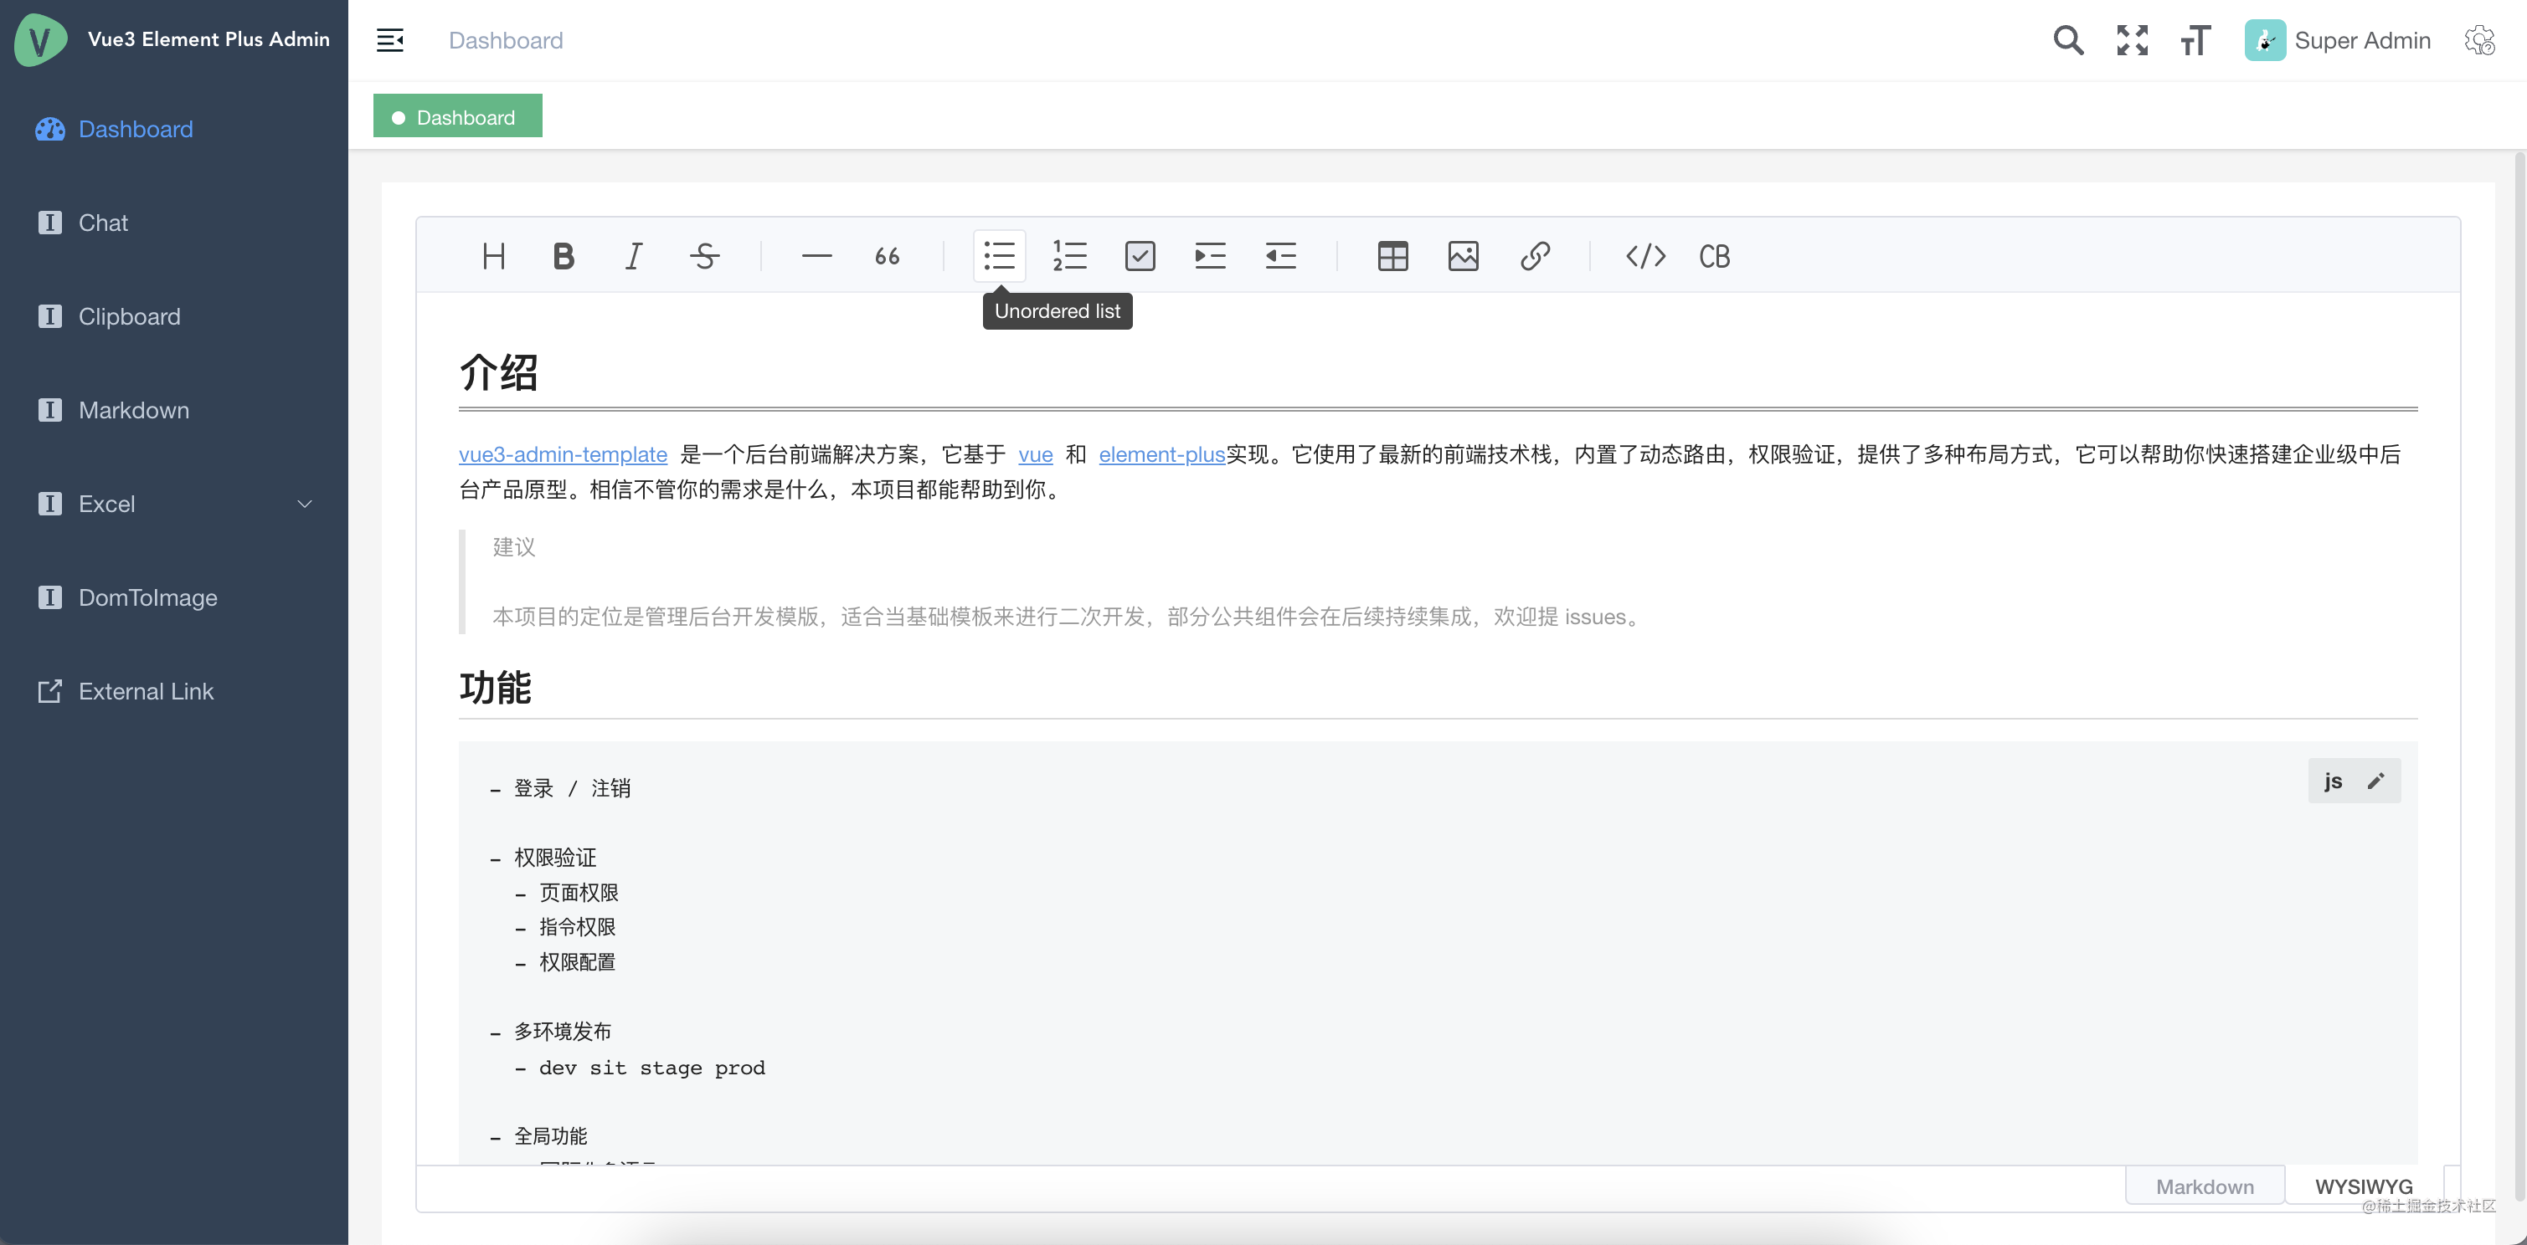2527x1245 pixels.
Task: Open the Clipboard menu item
Action: (128, 316)
